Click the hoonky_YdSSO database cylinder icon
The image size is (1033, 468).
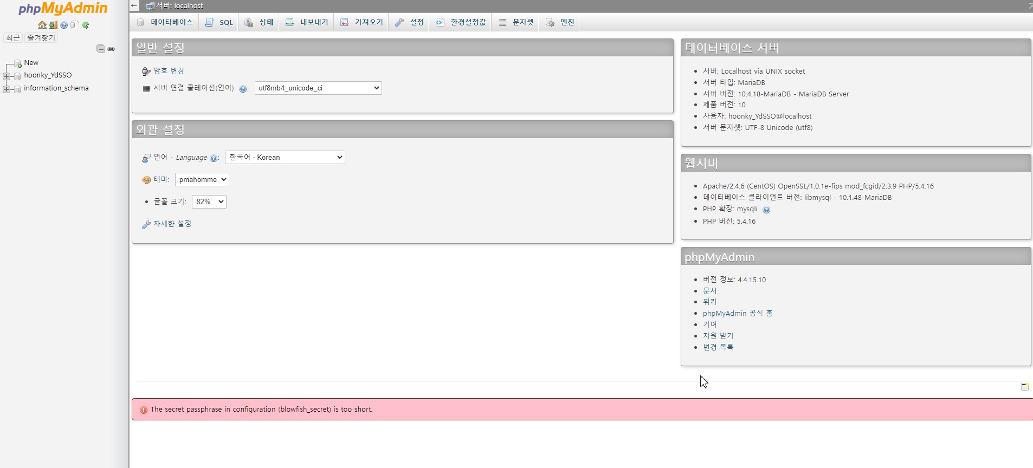tap(17, 76)
